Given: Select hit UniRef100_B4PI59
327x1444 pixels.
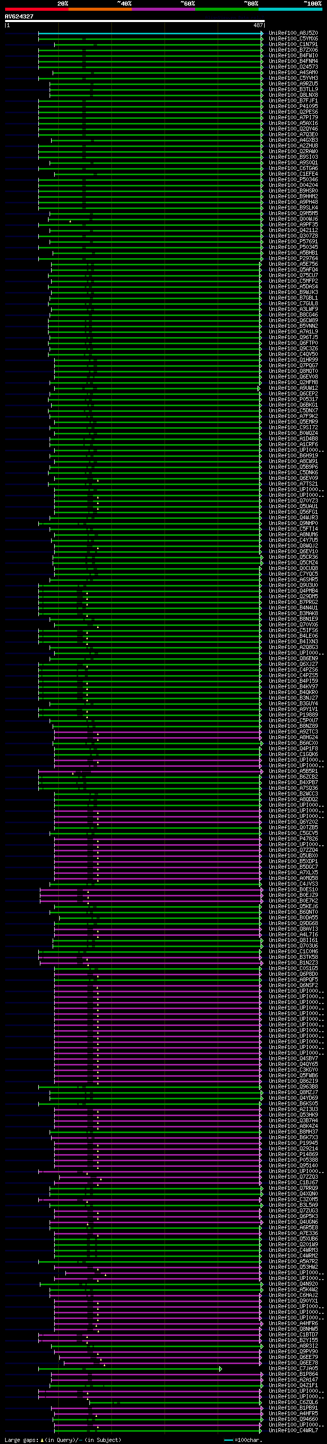Looking at the screenshot, I should pyautogui.click(x=293, y=681).
